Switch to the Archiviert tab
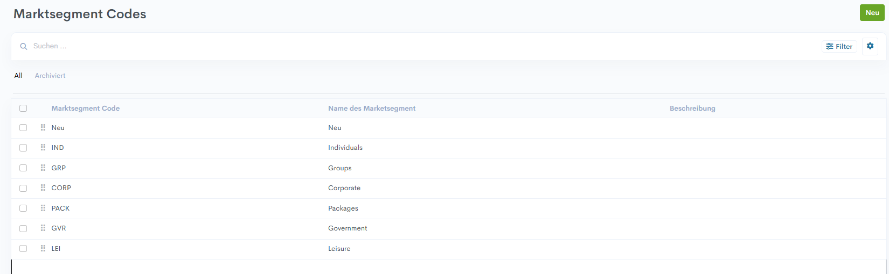 coord(50,76)
